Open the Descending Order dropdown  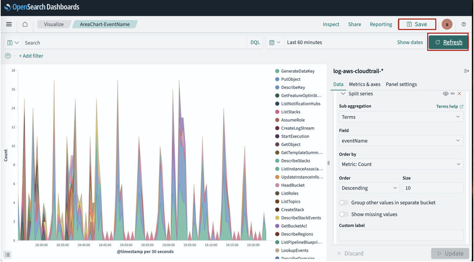pyautogui.click(x=369, y=188)
